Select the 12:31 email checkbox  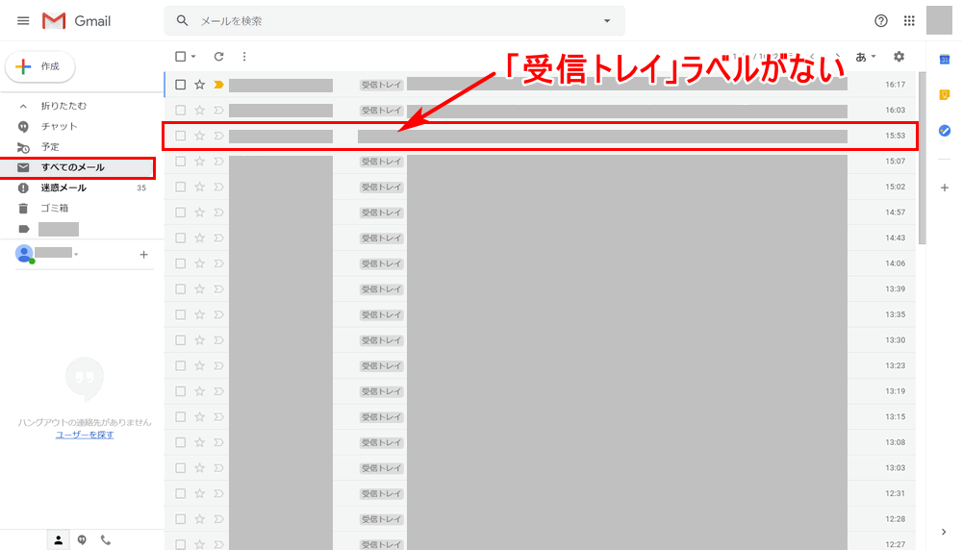pyautogui.click(x=181, y=493)
